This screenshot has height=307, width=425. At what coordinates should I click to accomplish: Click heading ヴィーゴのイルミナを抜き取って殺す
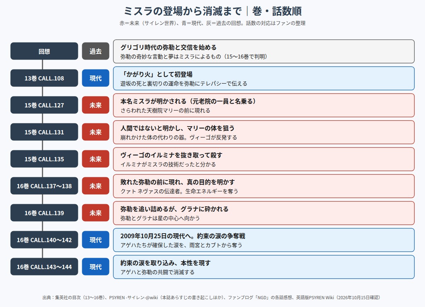click(x=171, y=155)
